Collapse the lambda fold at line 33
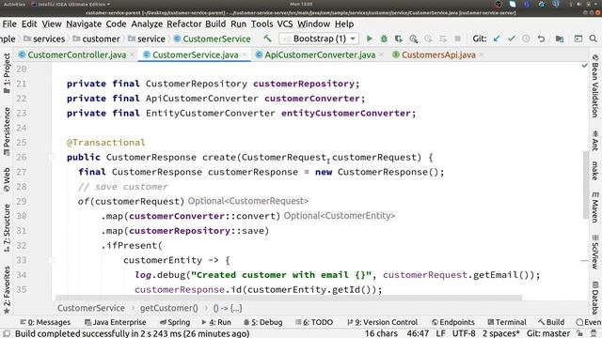The width and height of the screenshot is (602, 338). point(51,260)
